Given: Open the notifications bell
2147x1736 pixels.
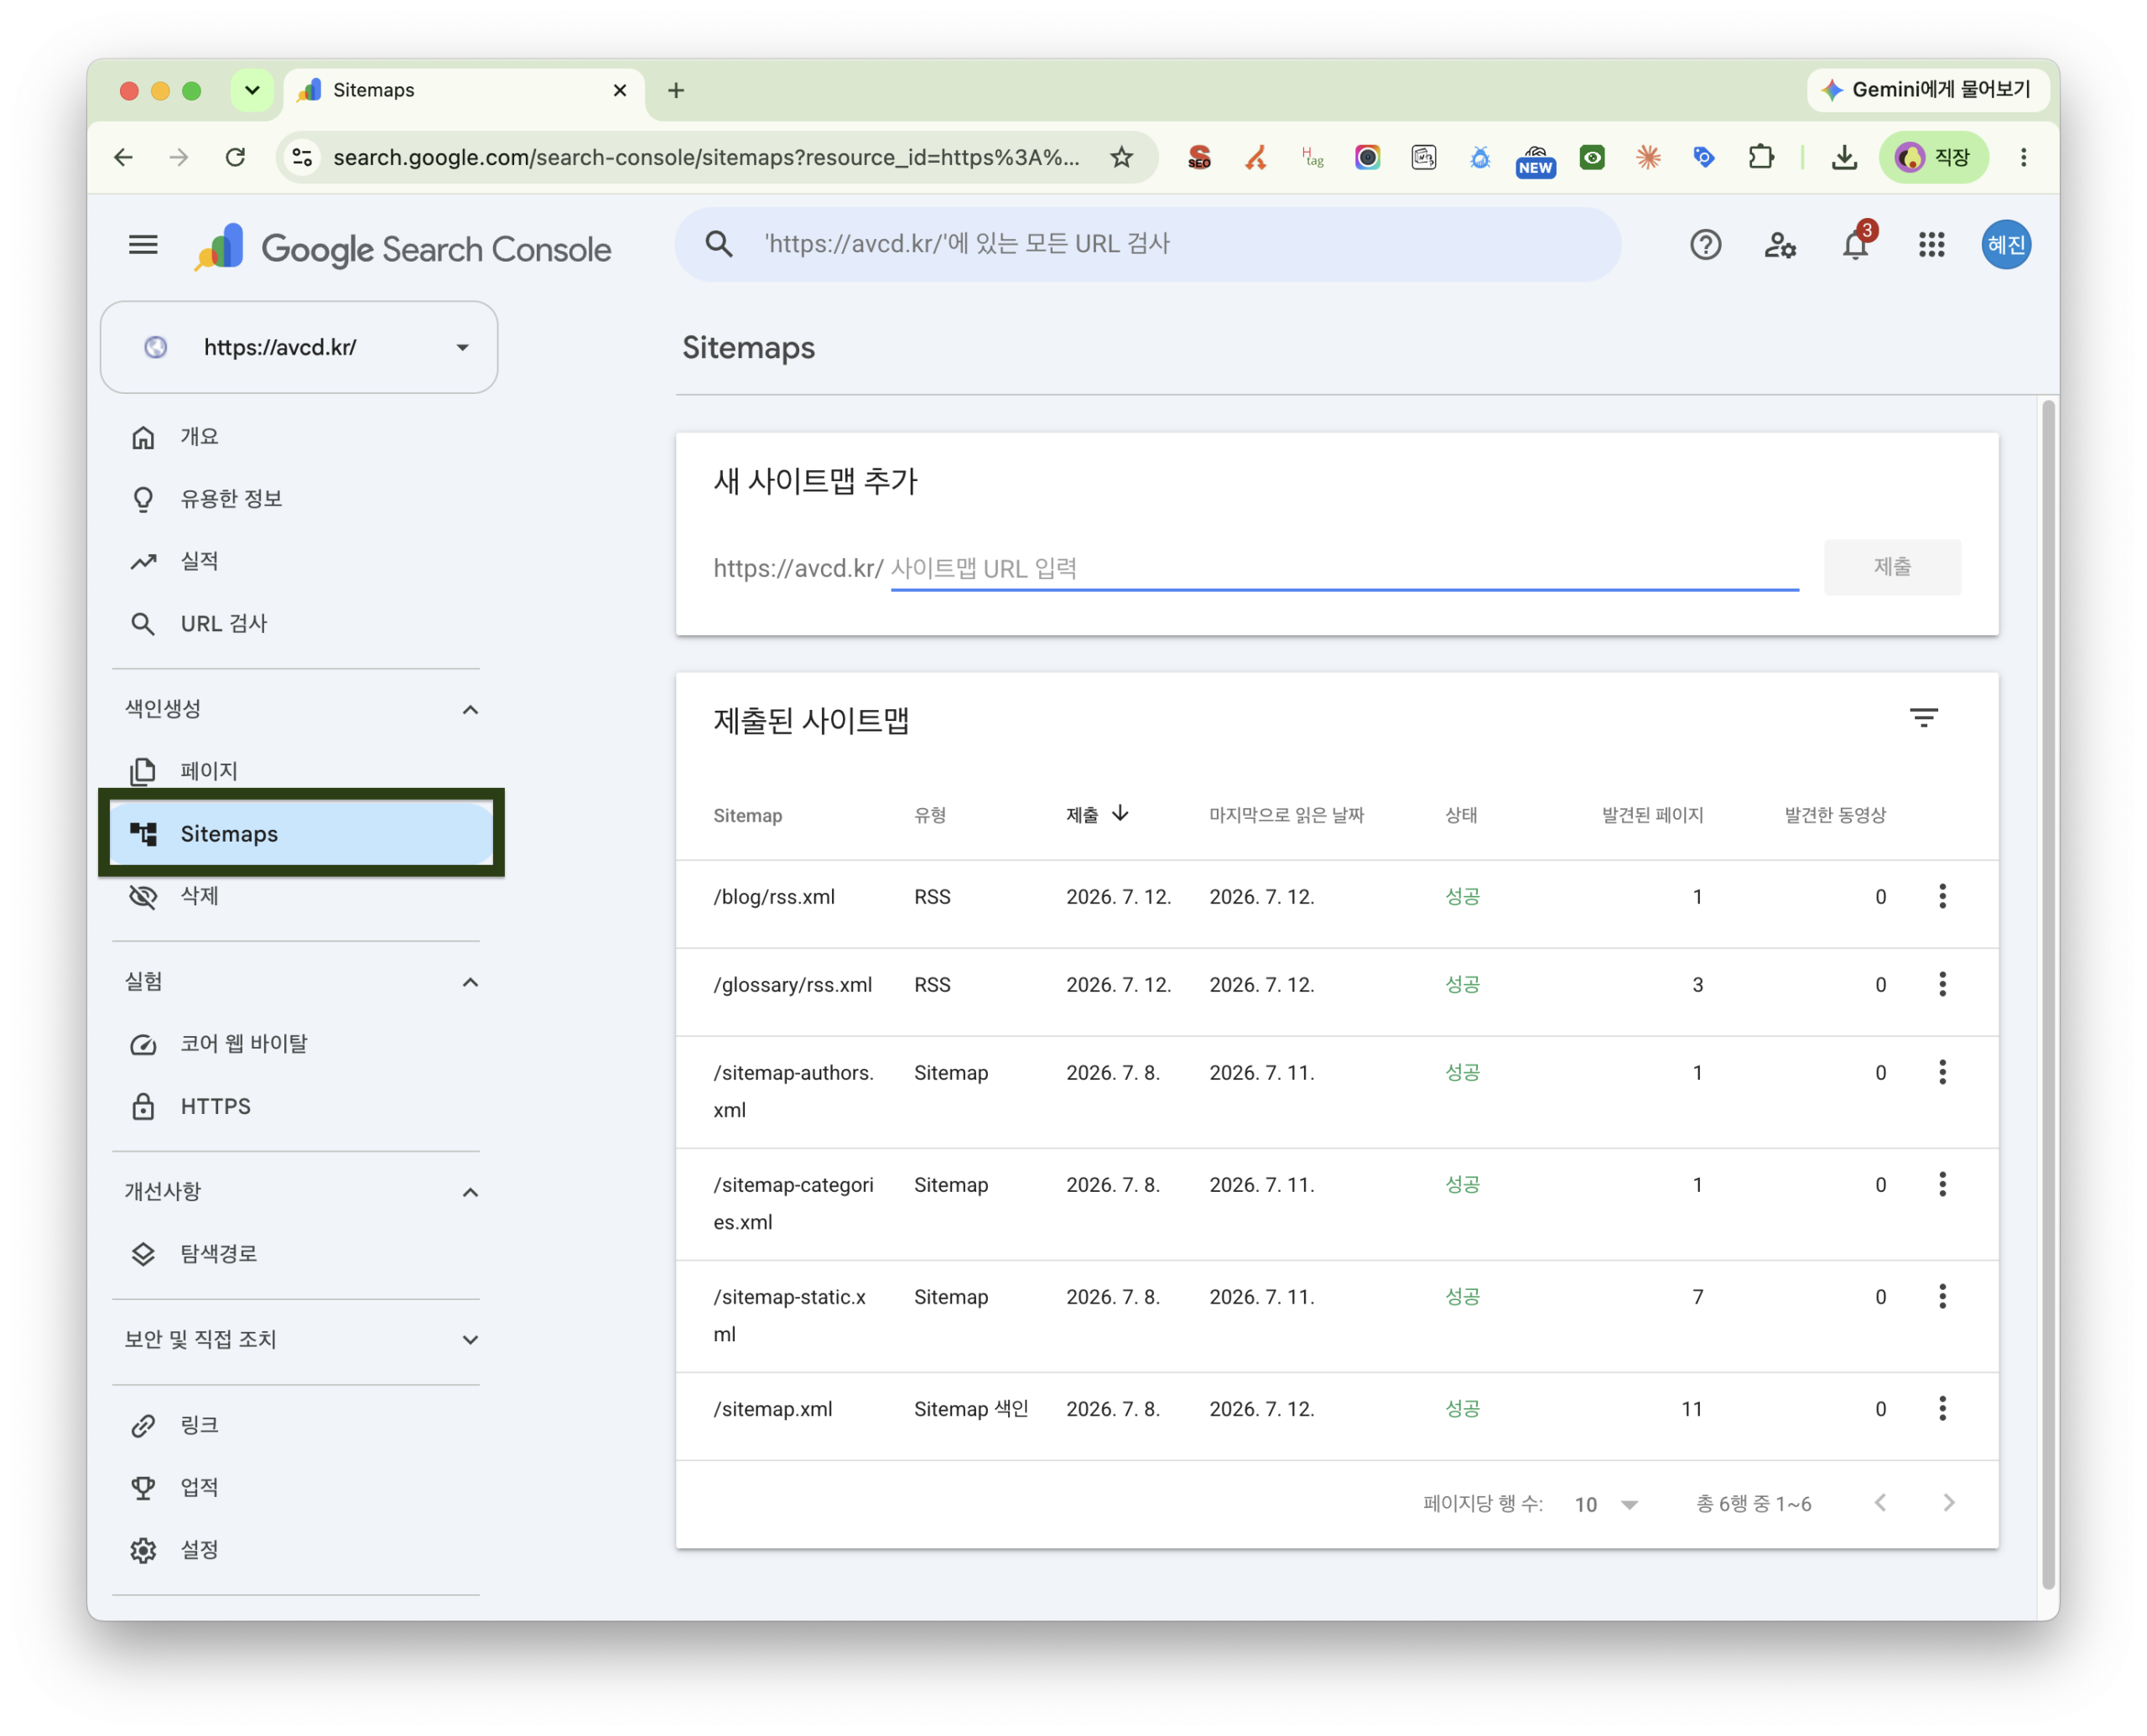Looking at the screenshot, I should [1856, 245].
